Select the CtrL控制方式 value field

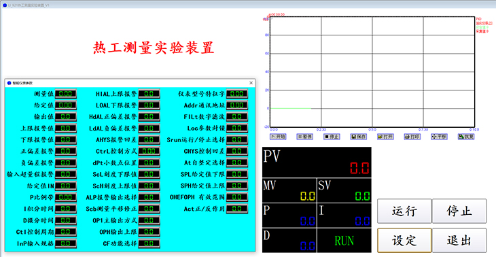tap(149, 152)
